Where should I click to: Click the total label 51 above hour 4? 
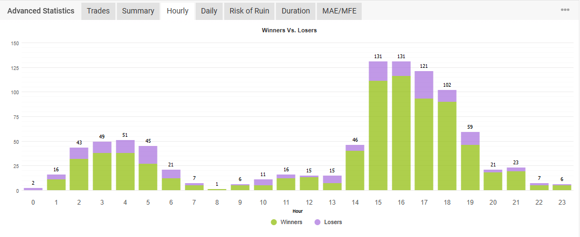(125, 135)
